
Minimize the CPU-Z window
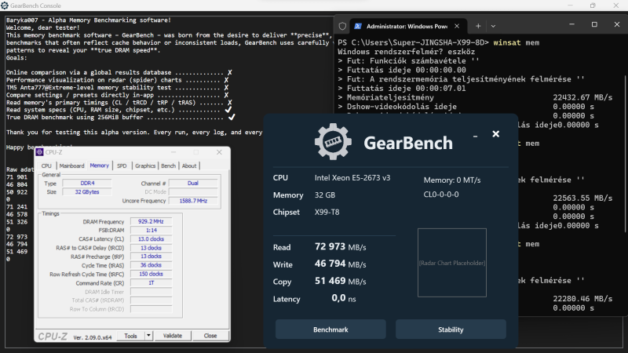coord(173,152)
